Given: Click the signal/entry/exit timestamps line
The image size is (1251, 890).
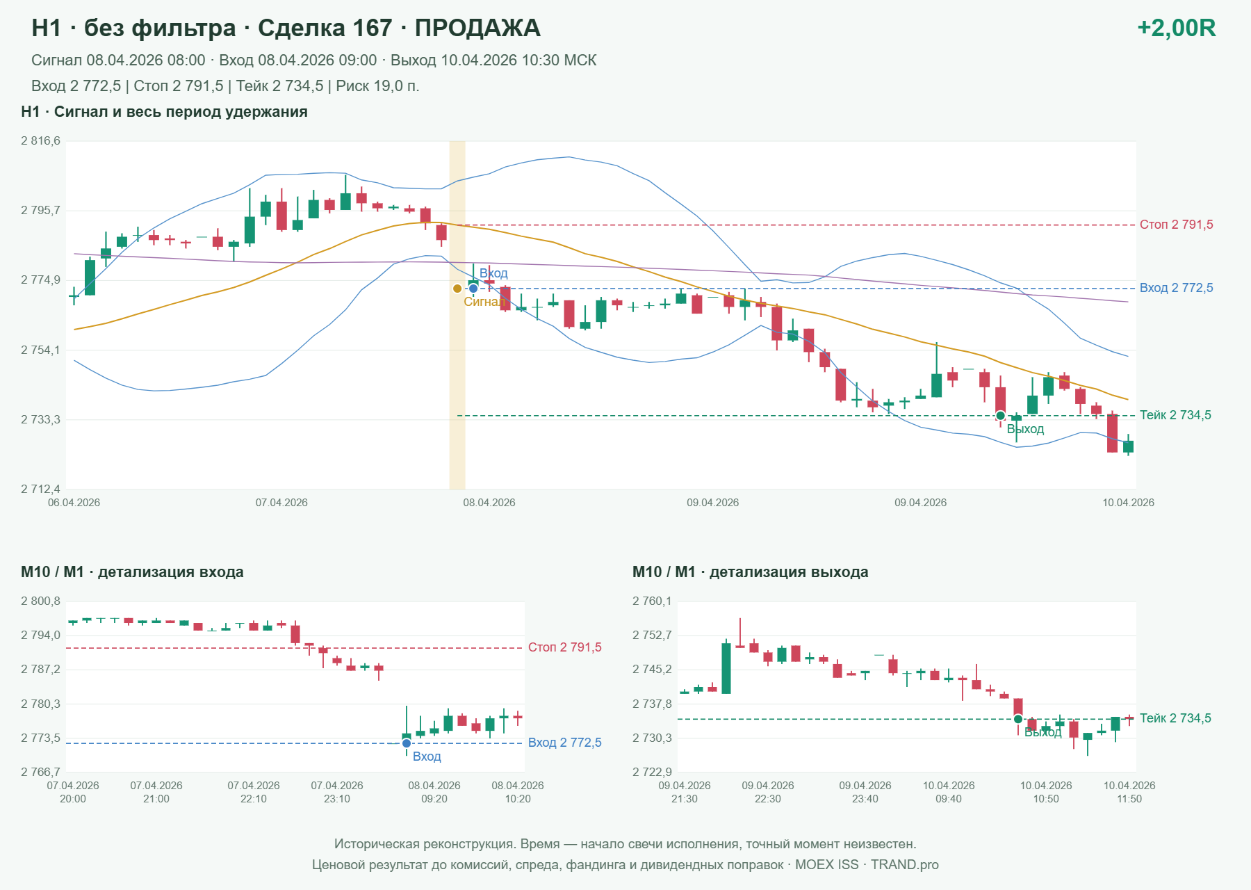Looking at the screenshot, I should (x=314, y=60).
